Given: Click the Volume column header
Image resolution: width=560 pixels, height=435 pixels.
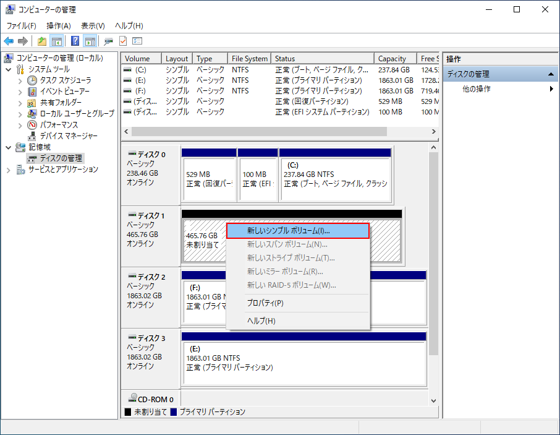Looking at the screenshot, I should click(x=142, y=59).
